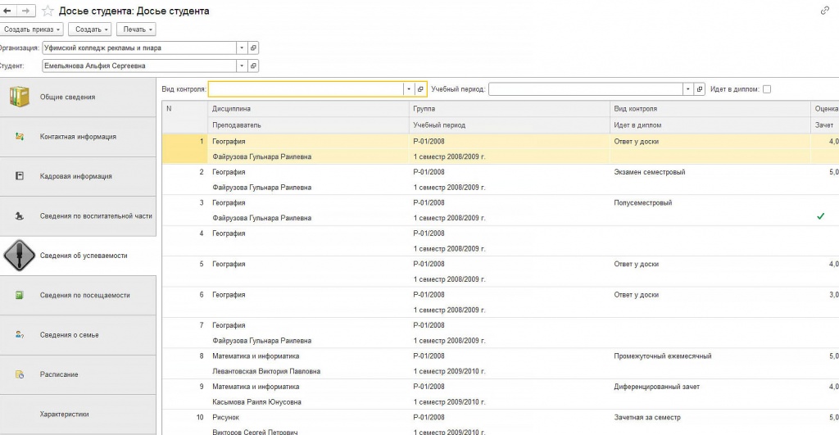Select Экзамен семестровый in row 2
839x435 pixels.
[x=649, y=172]
